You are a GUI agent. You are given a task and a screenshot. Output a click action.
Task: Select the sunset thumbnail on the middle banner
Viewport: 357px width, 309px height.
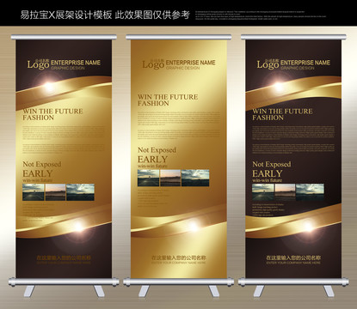[170, 178]
